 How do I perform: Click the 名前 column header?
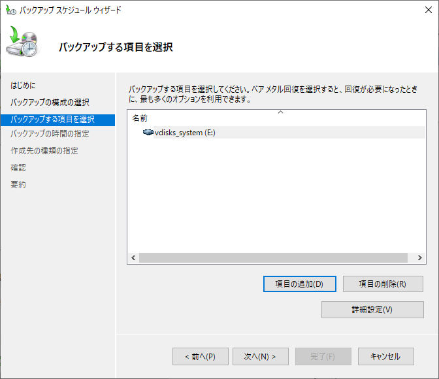tap(140, 118)
